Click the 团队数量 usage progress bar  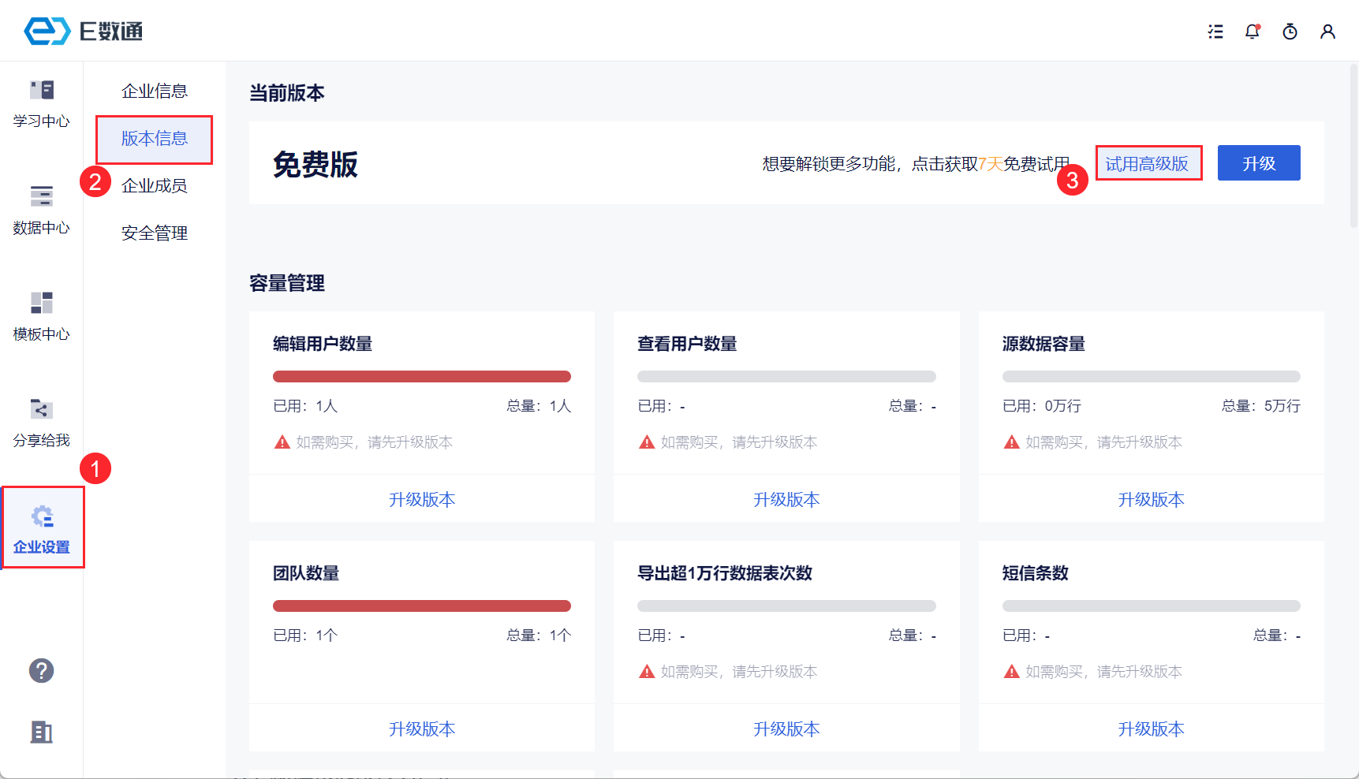[x=422, y=606]
